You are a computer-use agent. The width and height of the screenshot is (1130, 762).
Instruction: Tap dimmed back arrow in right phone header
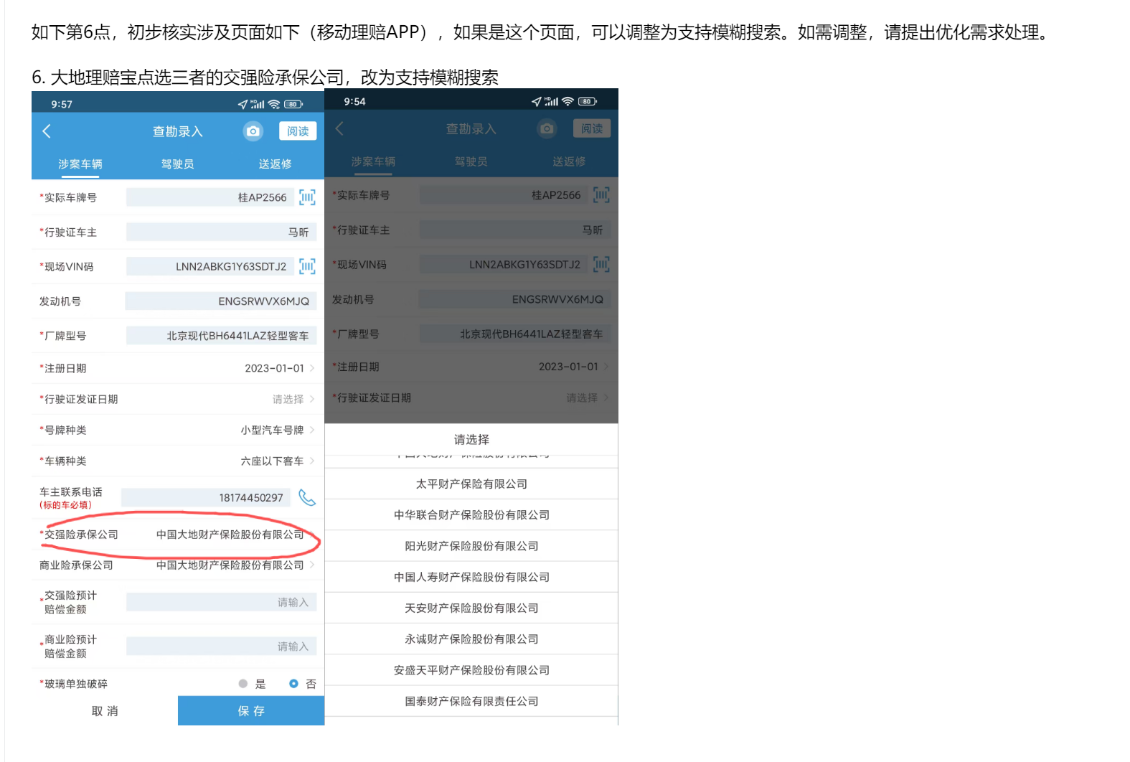[340, 128]
